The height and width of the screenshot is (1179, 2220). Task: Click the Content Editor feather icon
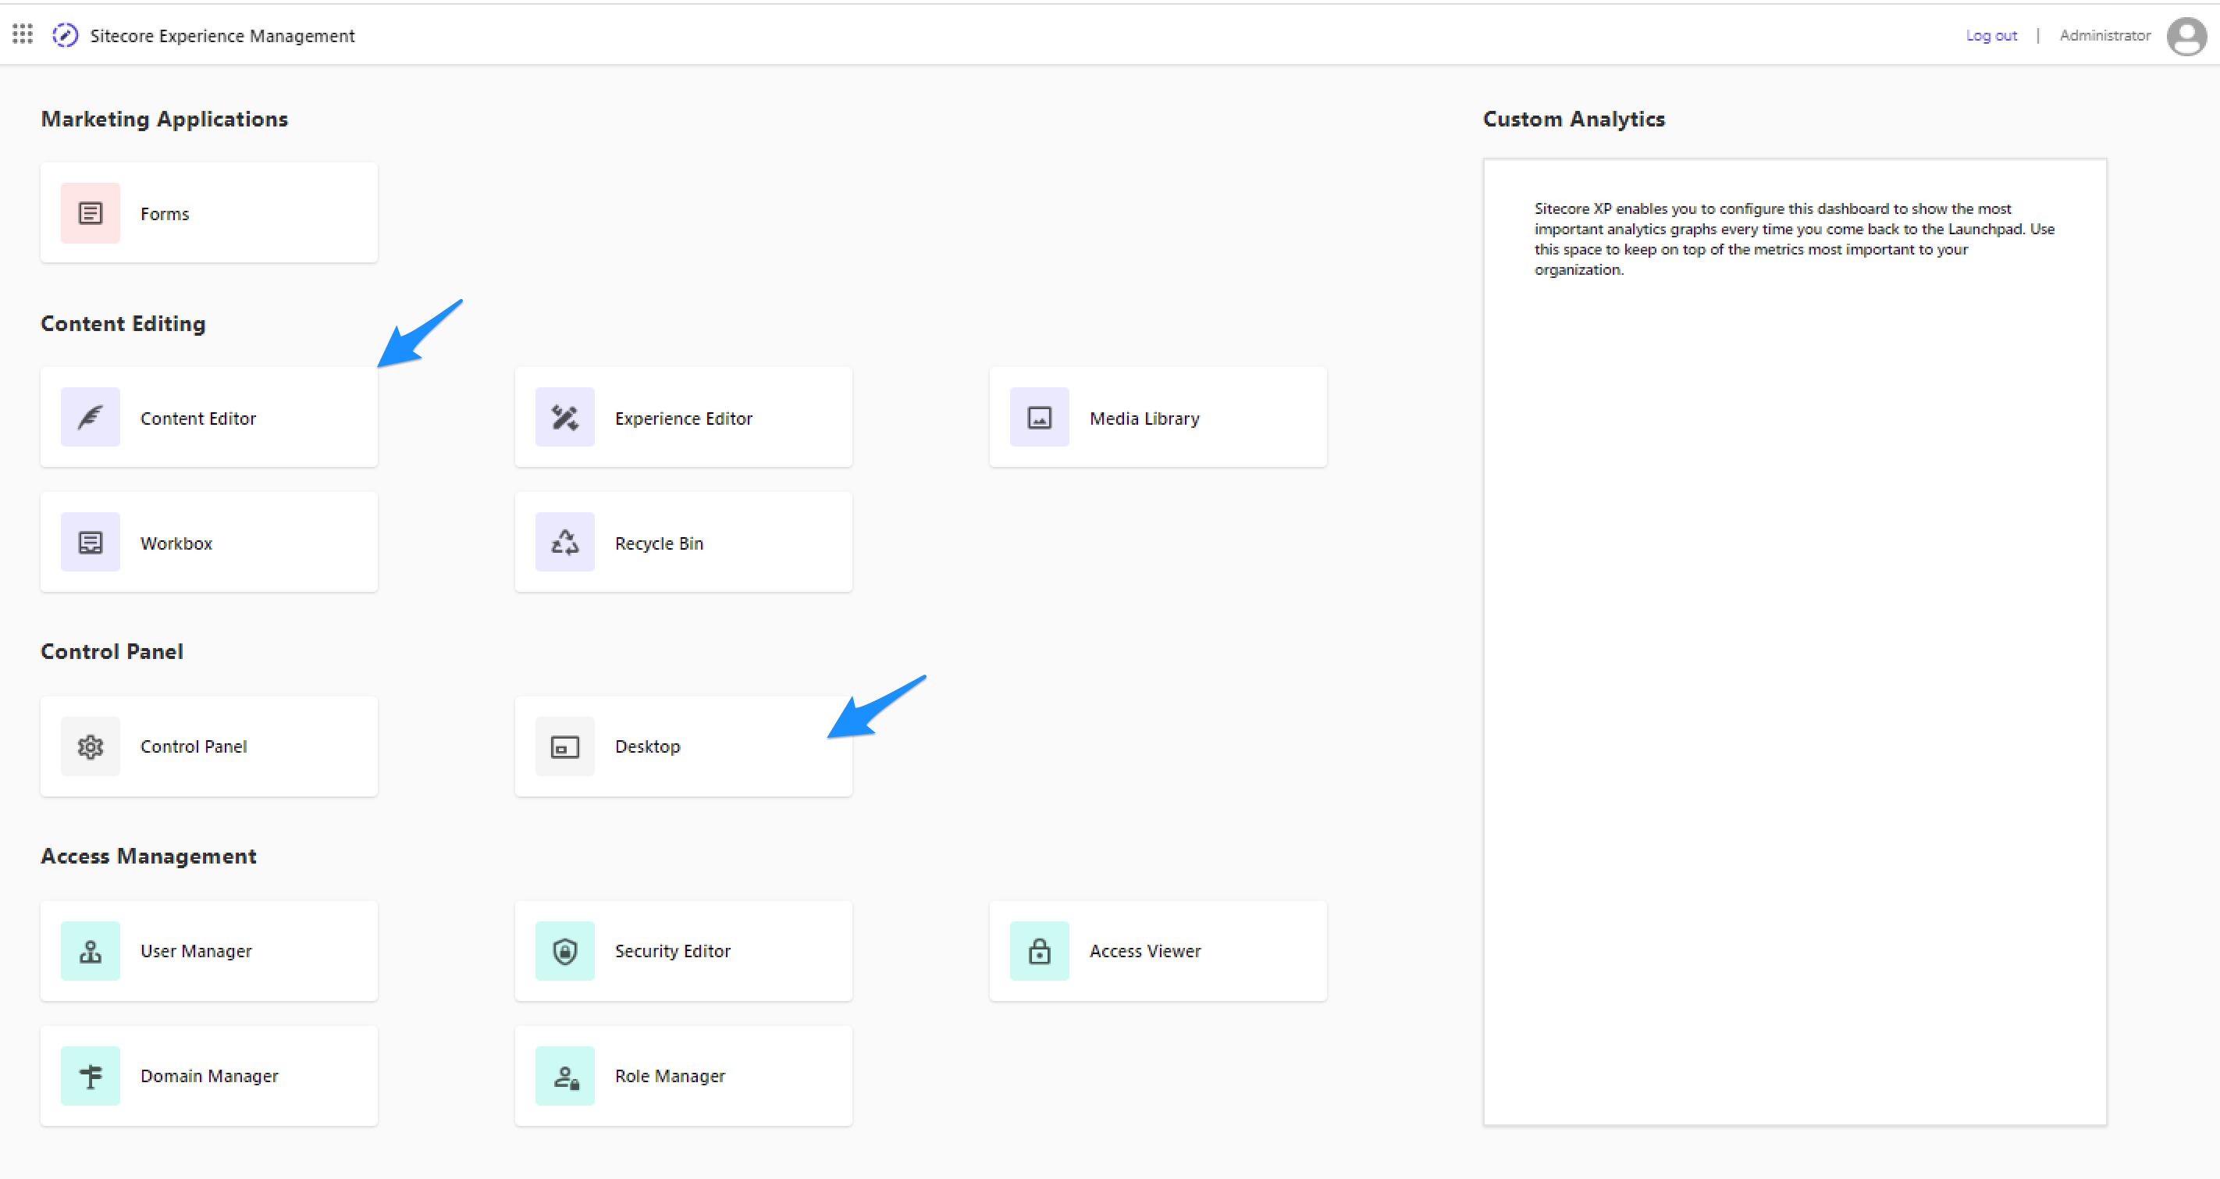tap(91, 417)
